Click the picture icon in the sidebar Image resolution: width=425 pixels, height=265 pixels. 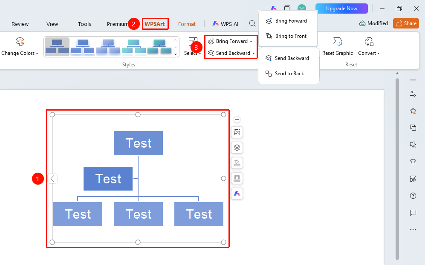click(413, 179)
